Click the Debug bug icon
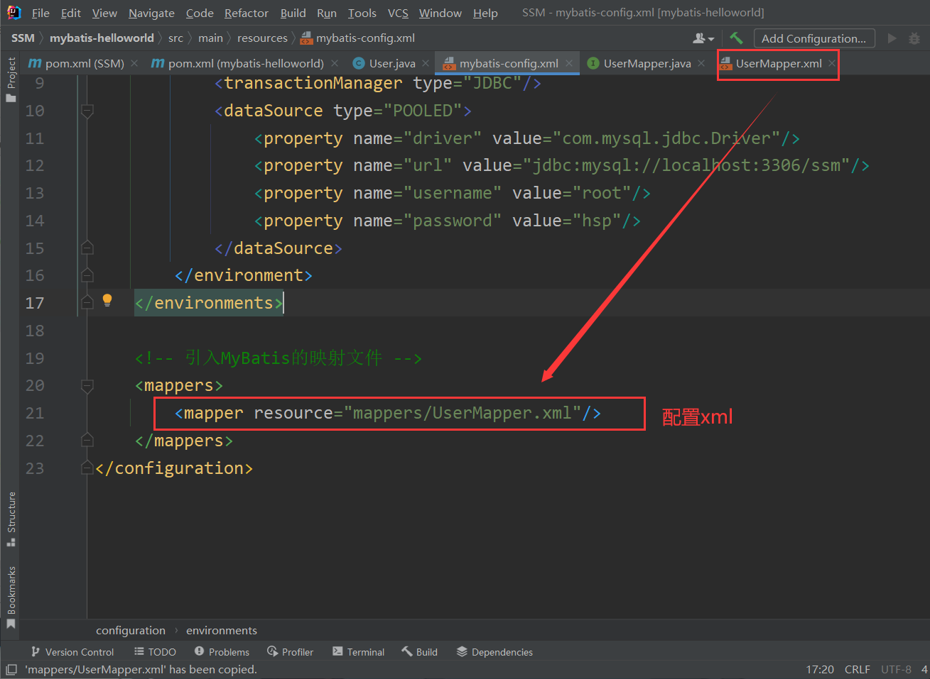The image size is (930, 679). point(914,38)
